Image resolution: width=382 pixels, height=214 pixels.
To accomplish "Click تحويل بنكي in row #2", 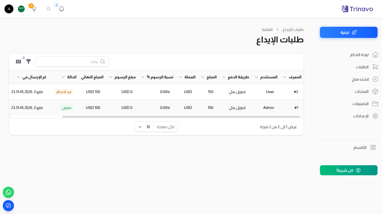I will click(237, 92).
